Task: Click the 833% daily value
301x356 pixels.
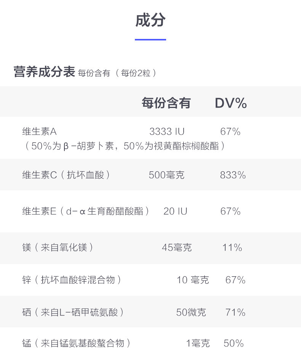Action: [232, 175]
